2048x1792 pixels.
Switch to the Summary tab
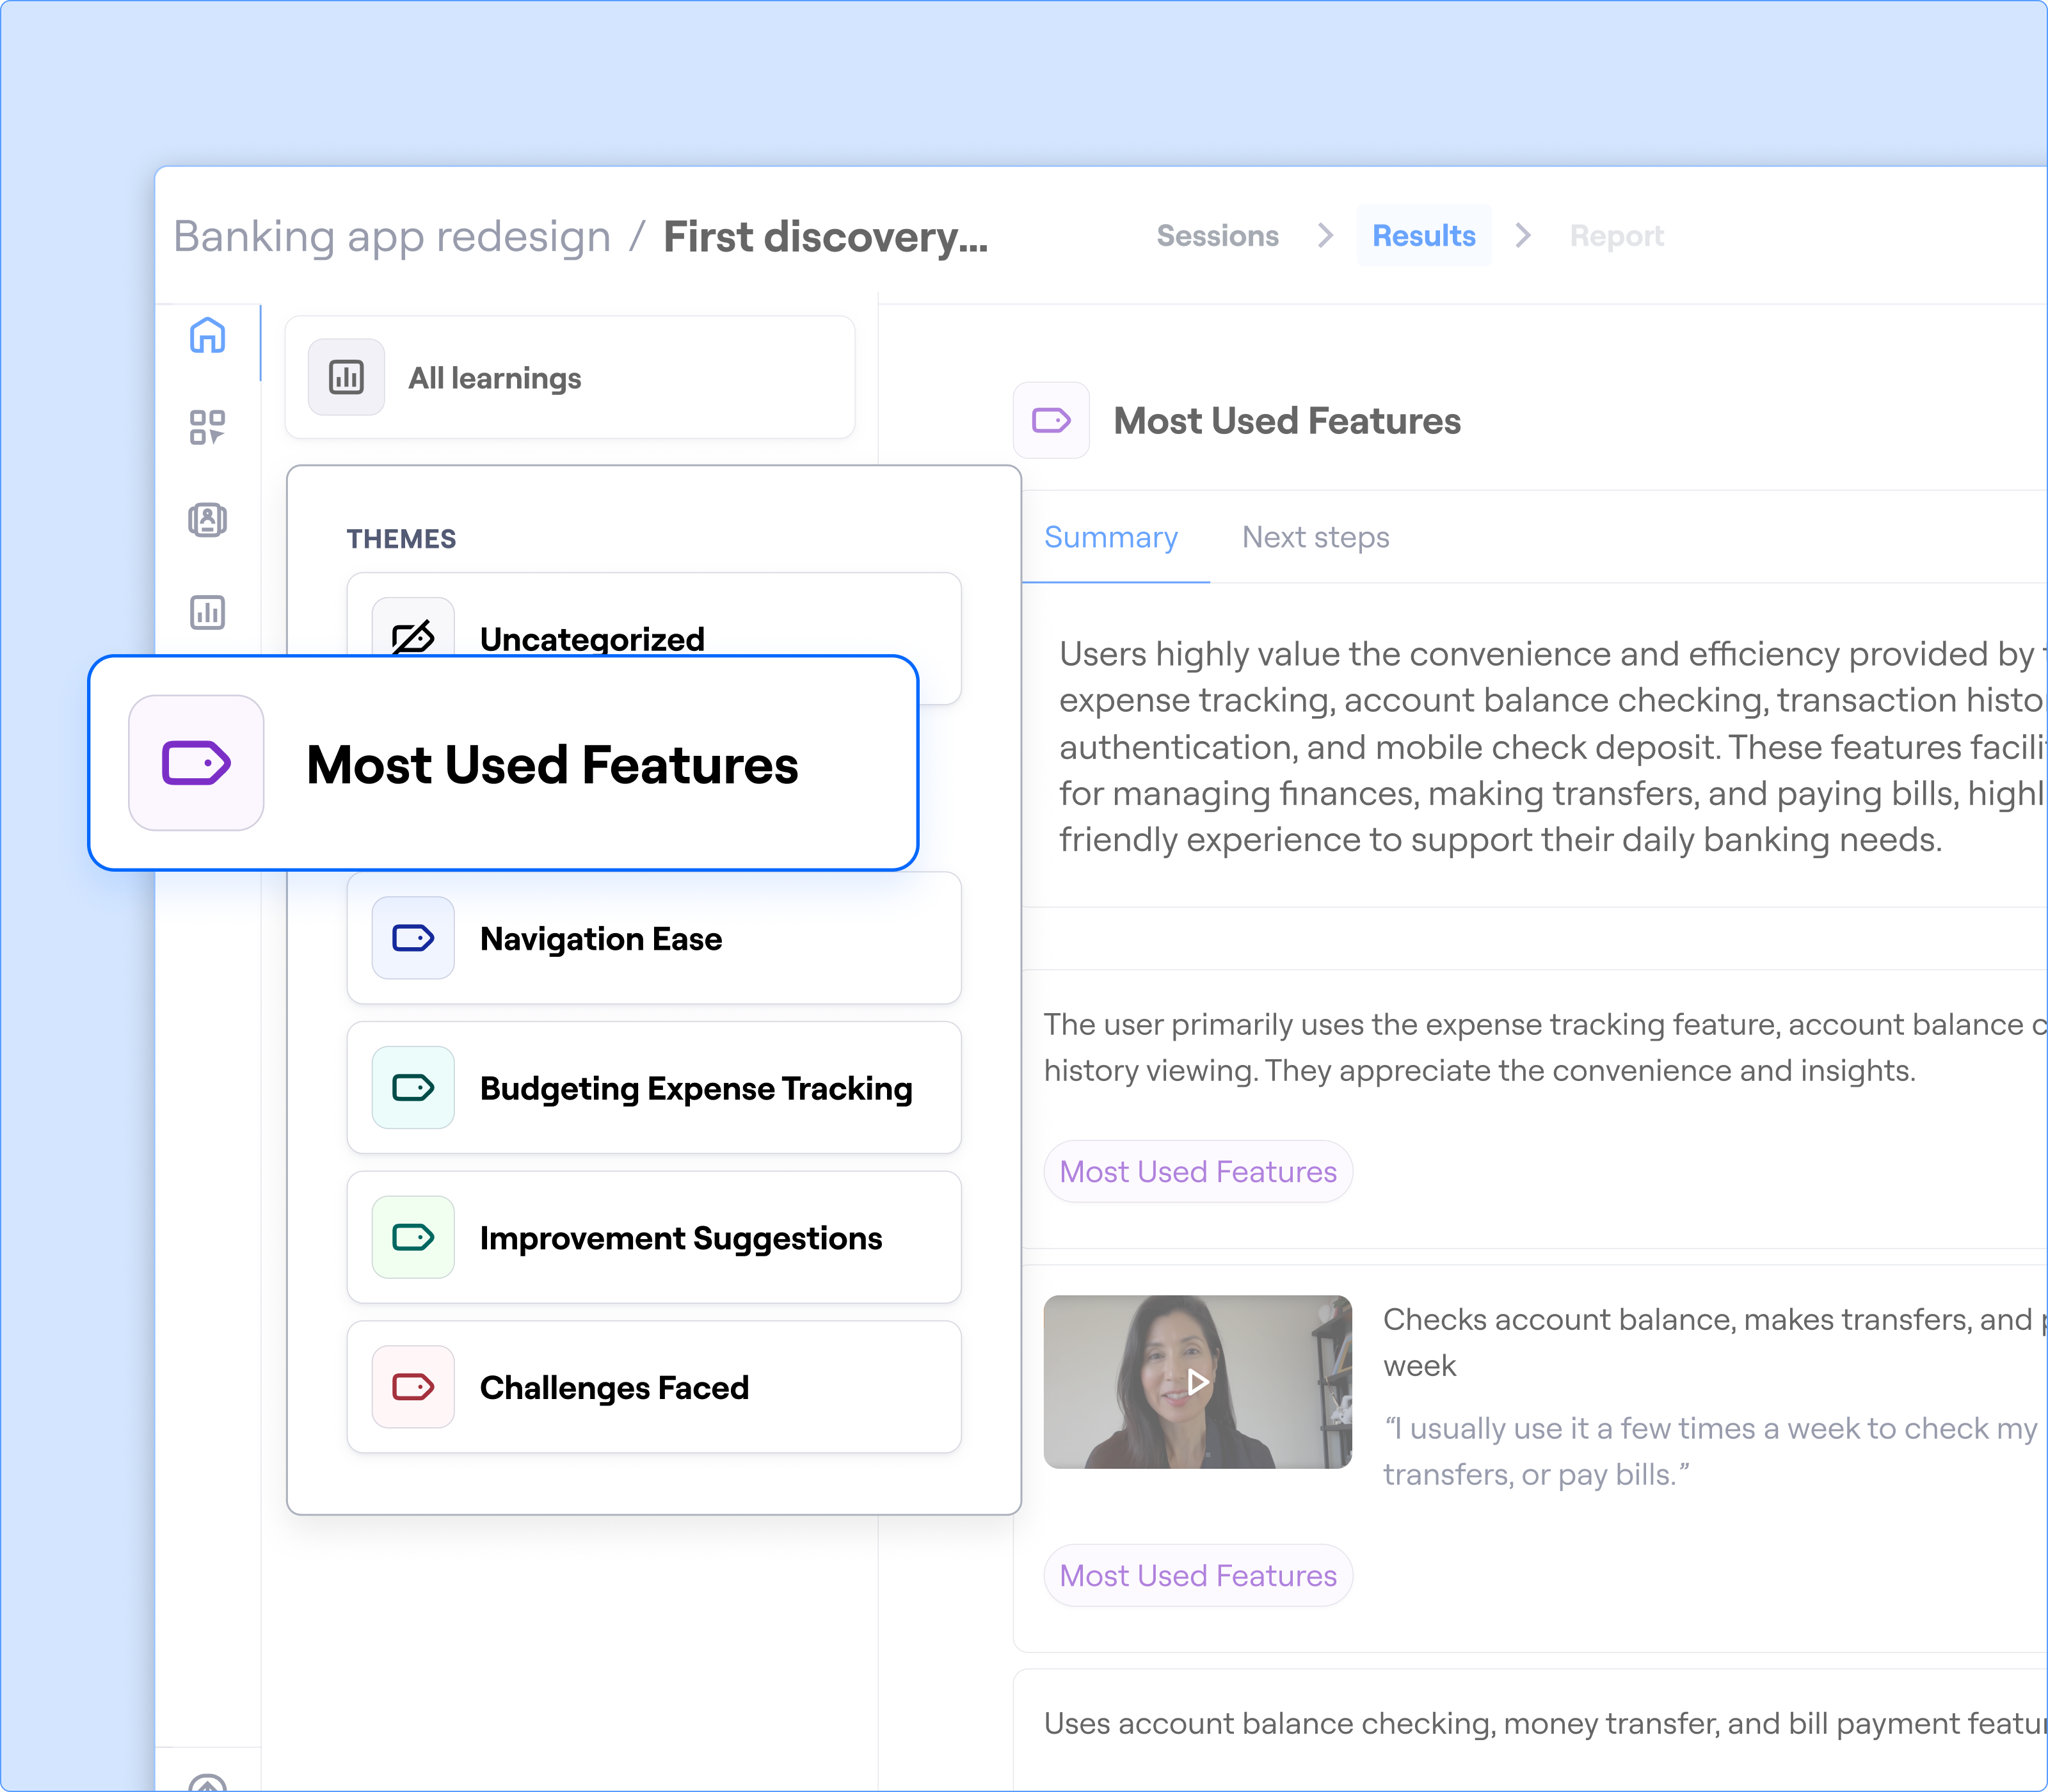[x=1111, y=538]
